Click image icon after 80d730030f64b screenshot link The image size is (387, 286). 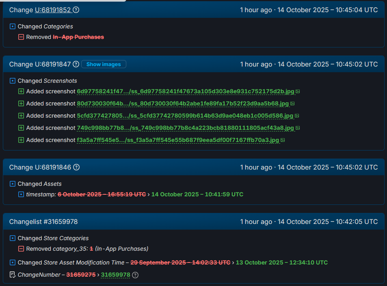click(x=292, y=104)
